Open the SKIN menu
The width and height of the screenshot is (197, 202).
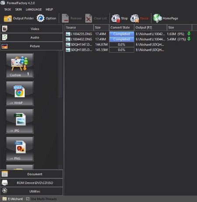click(18, 10)
